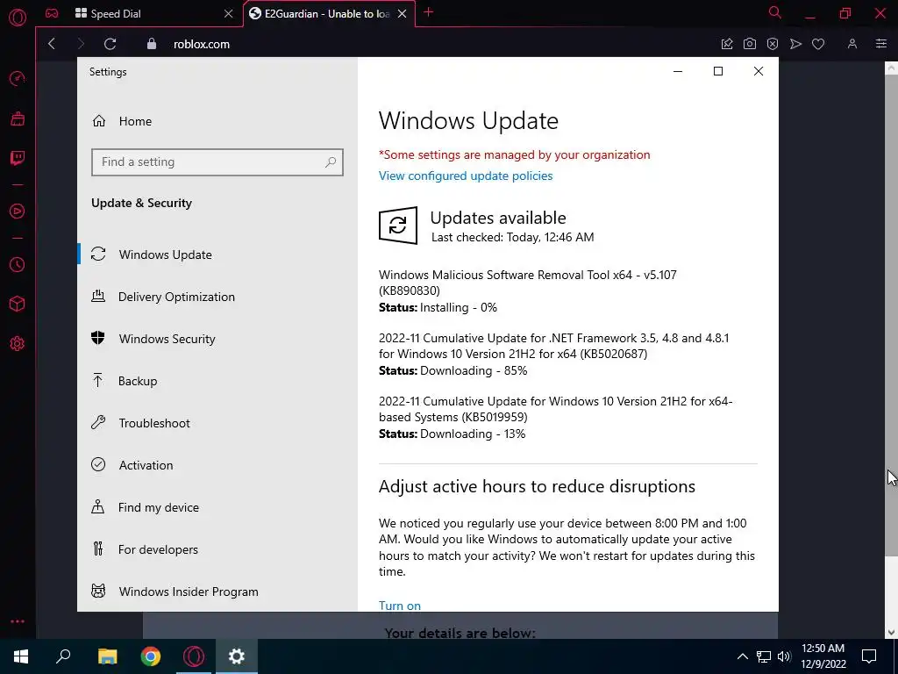
Task: Add page to bookmarks heart icon
Action: point(818,44)
